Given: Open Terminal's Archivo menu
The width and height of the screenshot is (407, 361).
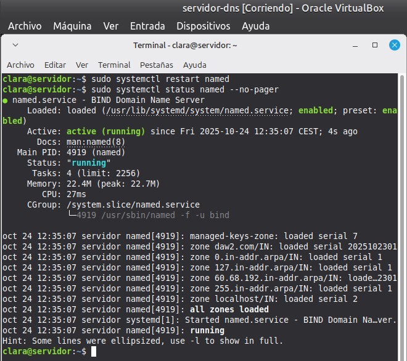Looking at the screenshot, I should click(x=20, y=65).
